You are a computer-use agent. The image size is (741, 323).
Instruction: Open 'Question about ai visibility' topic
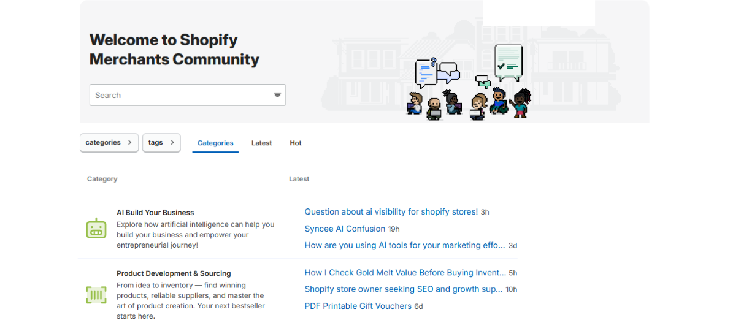coord(391,212)
